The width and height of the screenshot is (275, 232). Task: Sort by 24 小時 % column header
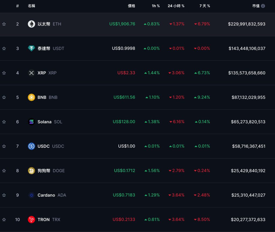(x=176, y=6)
